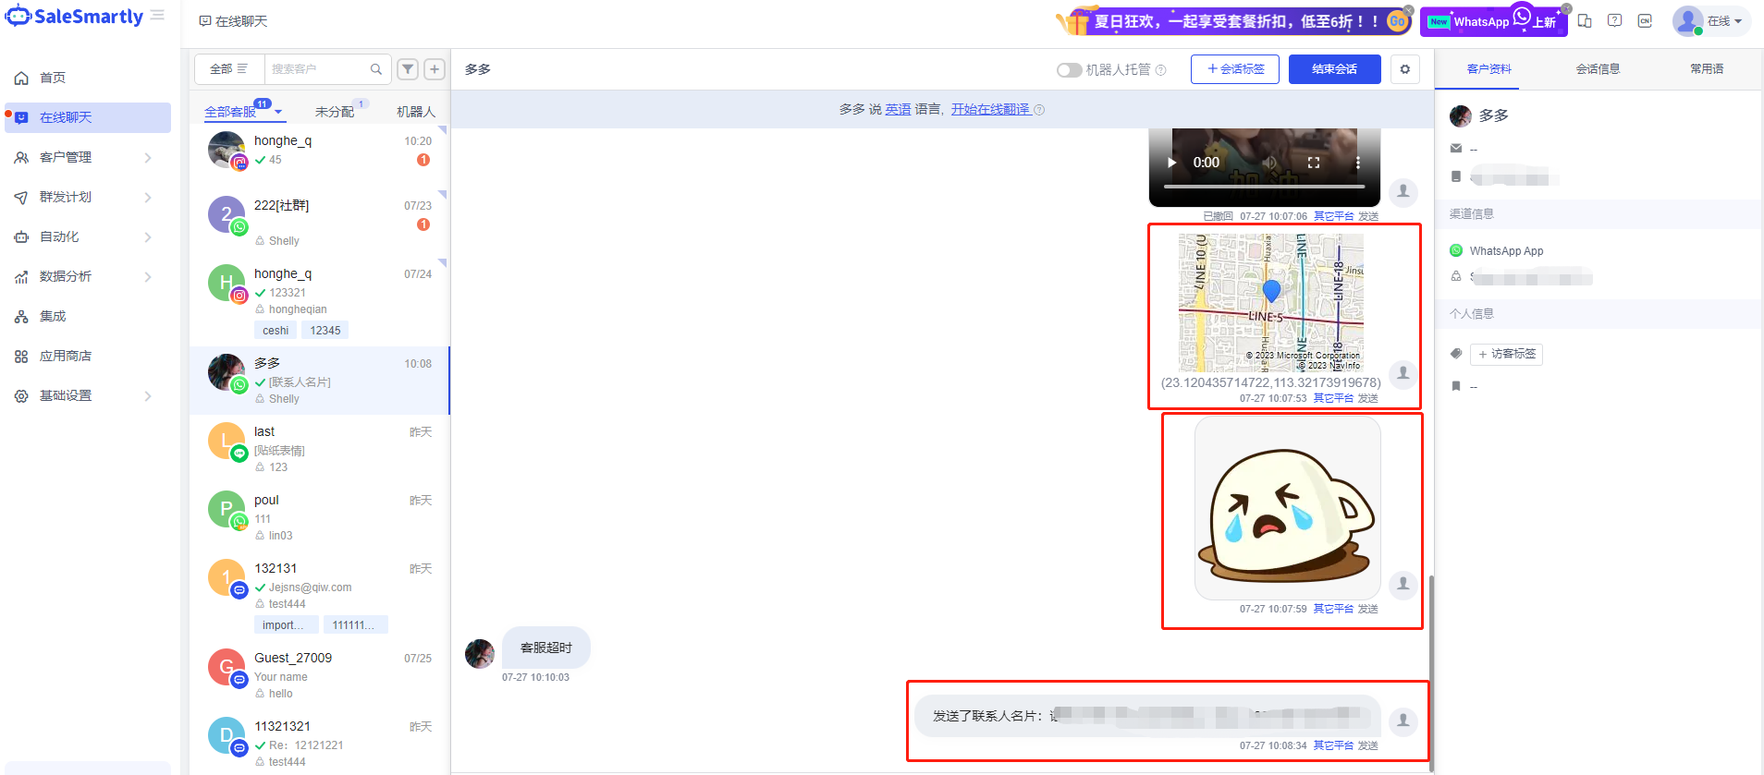Open chat settings gear icon

[1405, 69]
